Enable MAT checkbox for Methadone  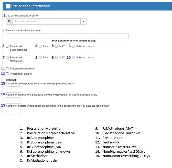point(57,58)
